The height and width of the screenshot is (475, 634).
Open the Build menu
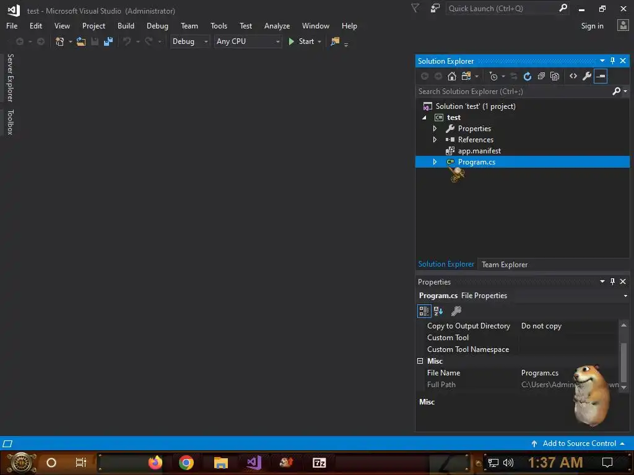coord(126,26)
